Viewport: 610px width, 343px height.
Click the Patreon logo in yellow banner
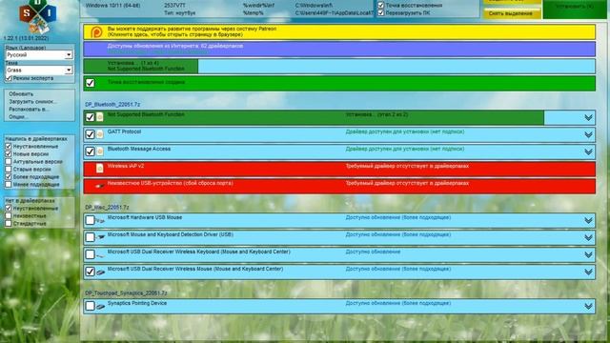click(96, 31)
